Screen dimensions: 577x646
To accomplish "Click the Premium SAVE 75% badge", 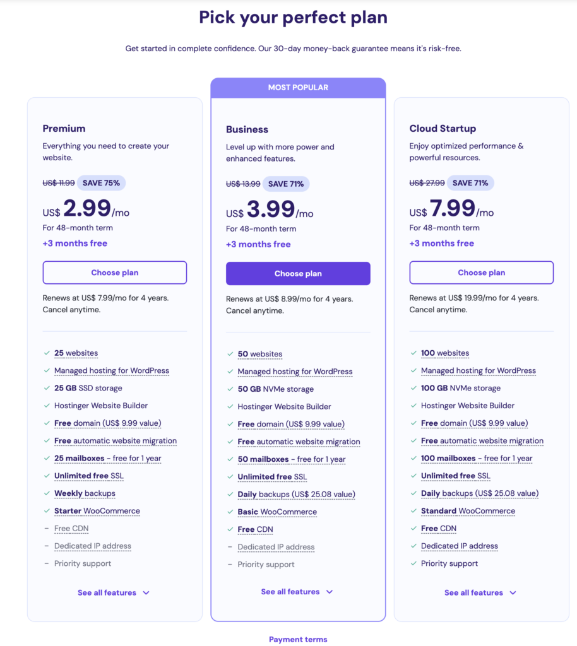I will pyautogui.click(x=101, y=183).
